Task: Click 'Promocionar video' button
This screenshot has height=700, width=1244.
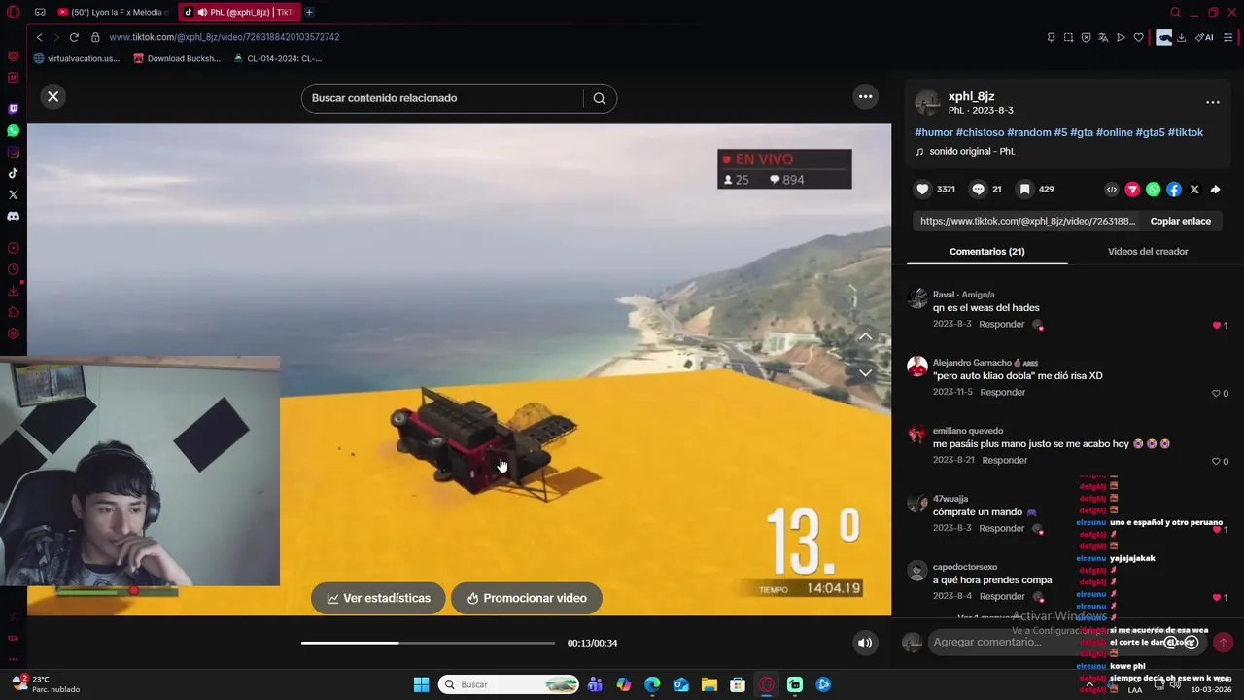Action: pos(526,598)
